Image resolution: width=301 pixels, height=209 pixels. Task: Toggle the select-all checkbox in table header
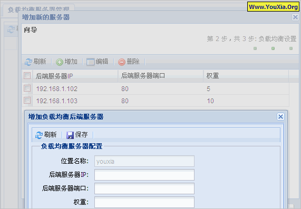(x=27, y=76)
